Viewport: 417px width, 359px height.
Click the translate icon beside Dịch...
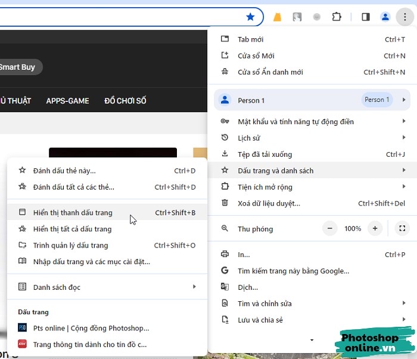point(225,287)
